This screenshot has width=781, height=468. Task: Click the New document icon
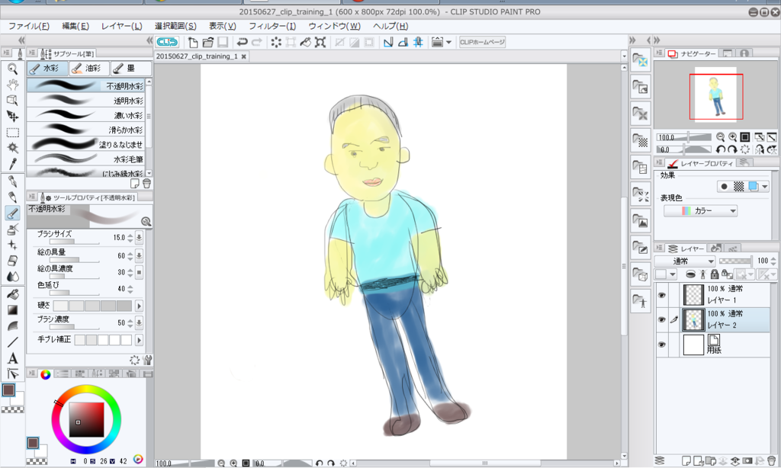pyautogui.click(x=193, y=43)
